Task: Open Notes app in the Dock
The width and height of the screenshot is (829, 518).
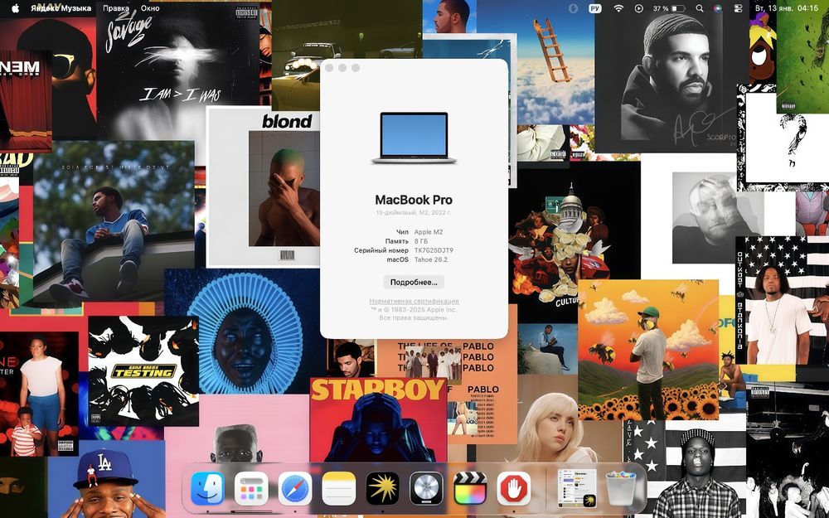Action: [x=339, y=488]
